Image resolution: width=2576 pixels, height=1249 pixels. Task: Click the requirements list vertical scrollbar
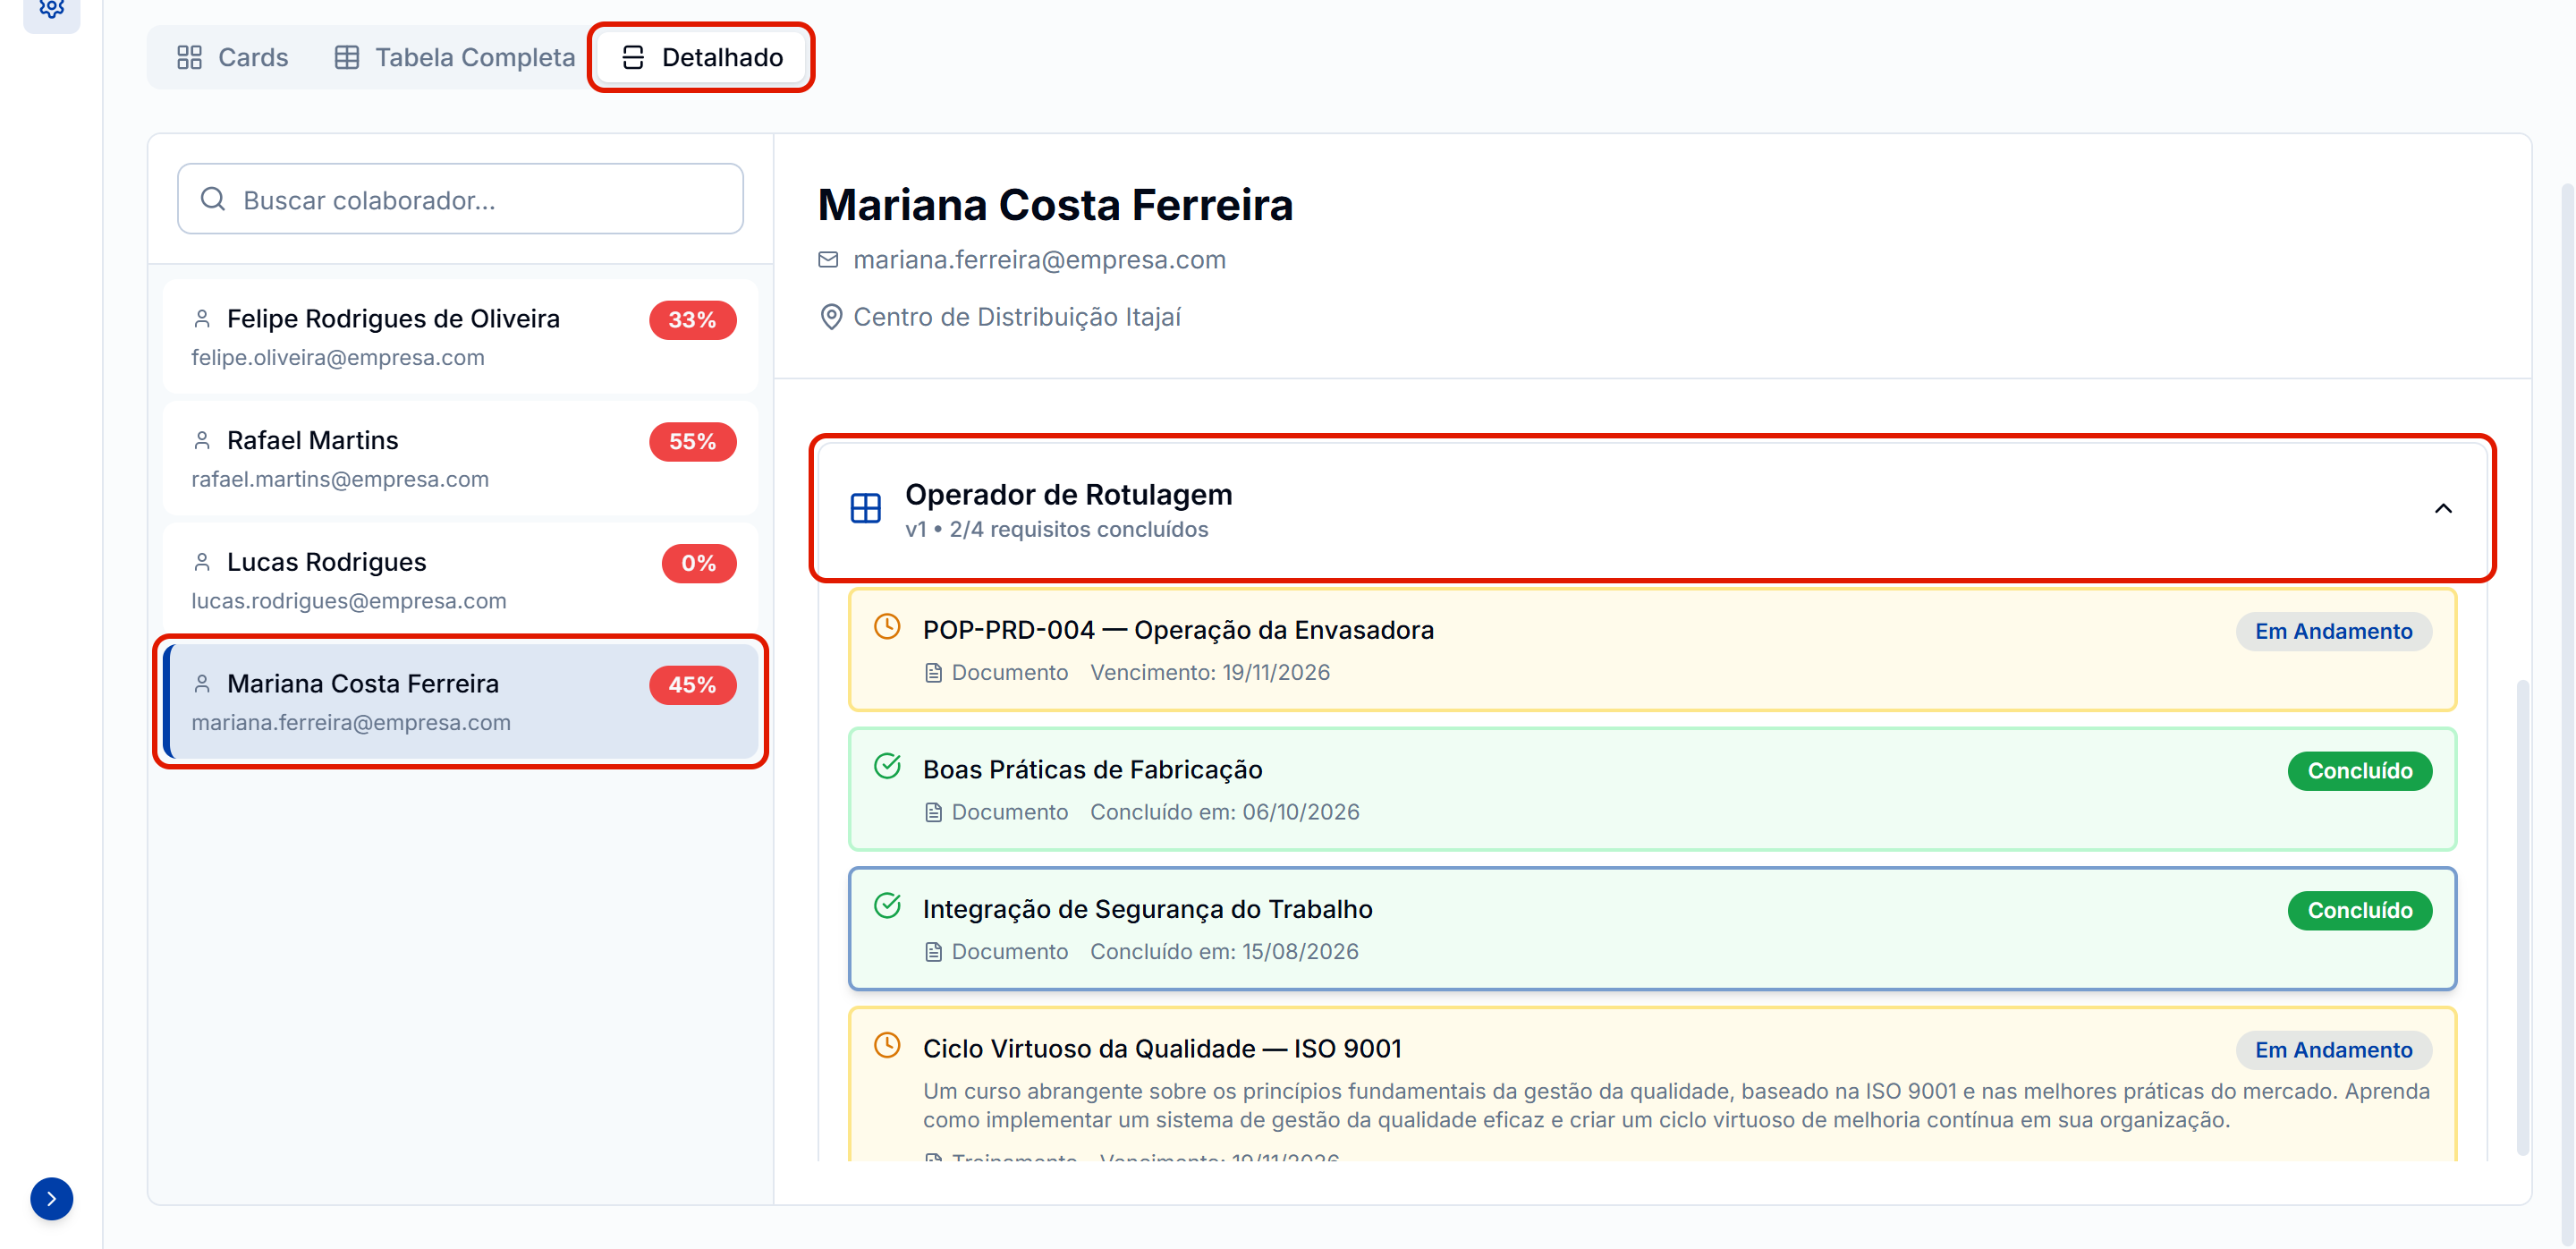click(2522, 917)
